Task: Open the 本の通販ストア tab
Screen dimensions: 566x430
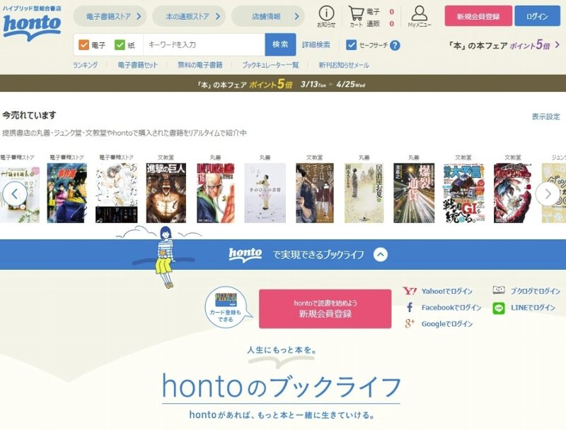Action: (x=189, y=16)
